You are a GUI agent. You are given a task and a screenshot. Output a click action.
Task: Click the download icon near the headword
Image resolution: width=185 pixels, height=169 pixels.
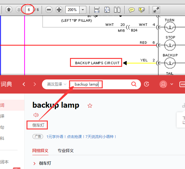(183, 105)
